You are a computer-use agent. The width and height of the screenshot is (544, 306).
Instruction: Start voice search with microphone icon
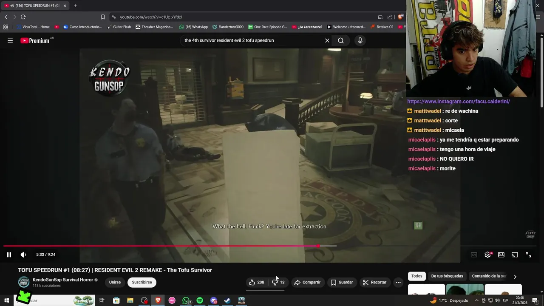[x=360, y=40]
